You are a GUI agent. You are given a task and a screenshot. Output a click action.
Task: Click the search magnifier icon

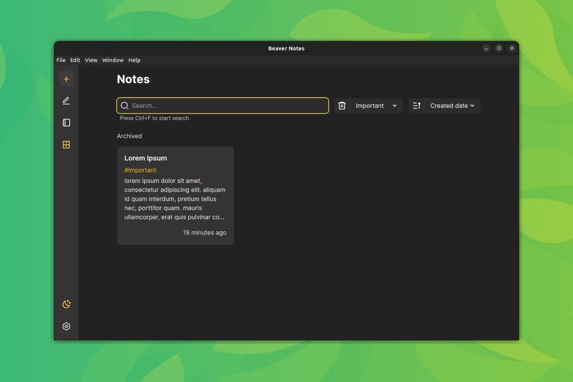(x=124, y=106)
